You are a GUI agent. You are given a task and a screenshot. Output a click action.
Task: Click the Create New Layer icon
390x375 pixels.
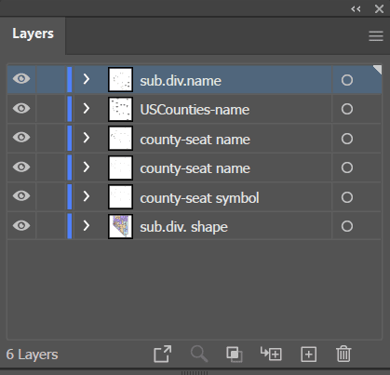click(x=309, y=354)
